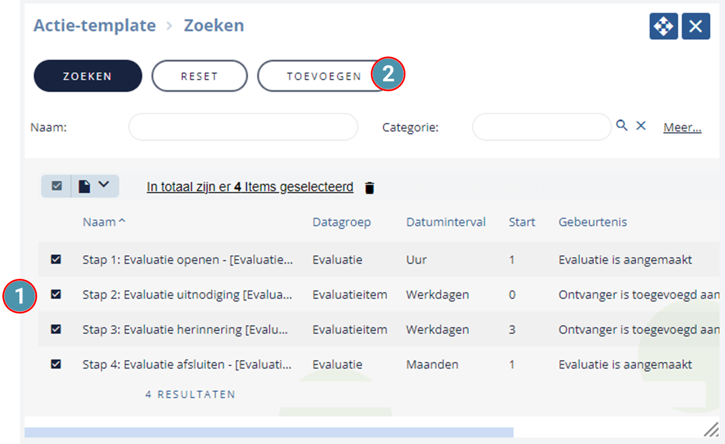Click the trash icon to delete selected items
The image size is (725, 444).
tap(370, 188)
